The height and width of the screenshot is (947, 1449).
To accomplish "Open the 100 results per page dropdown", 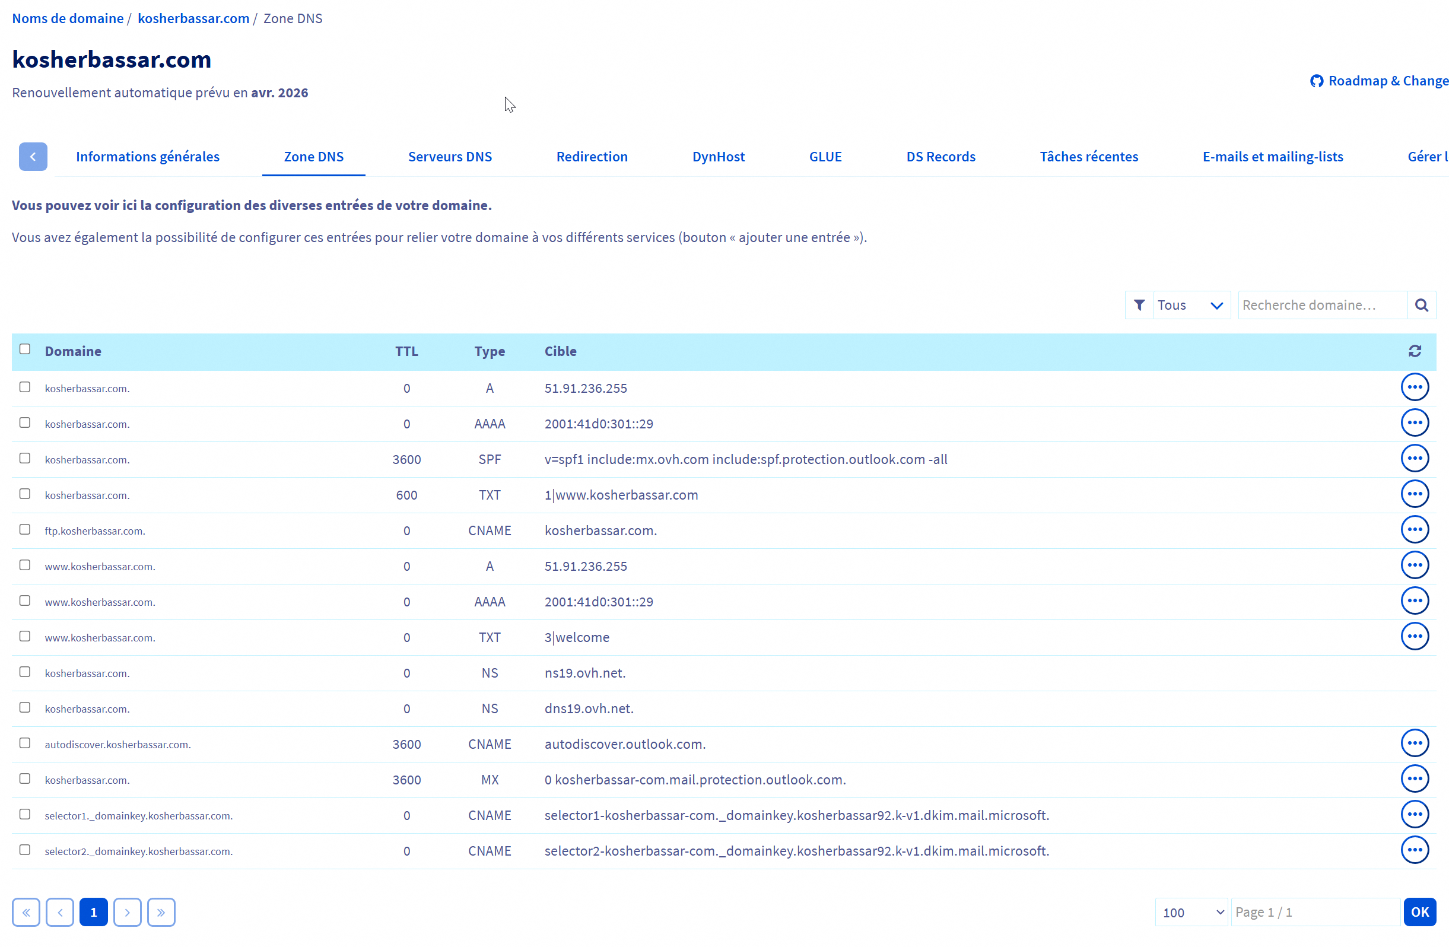I will click(1191, 912).
